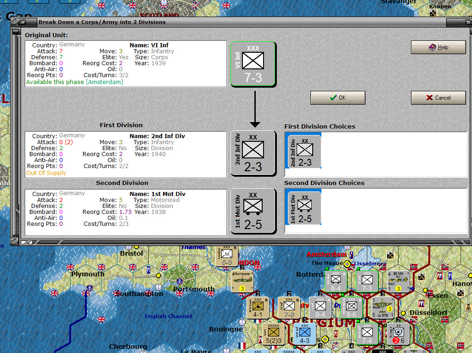Viewport: 472px width, 353px height.
Task: Open the Help button in the dialog
Action: 438,47
